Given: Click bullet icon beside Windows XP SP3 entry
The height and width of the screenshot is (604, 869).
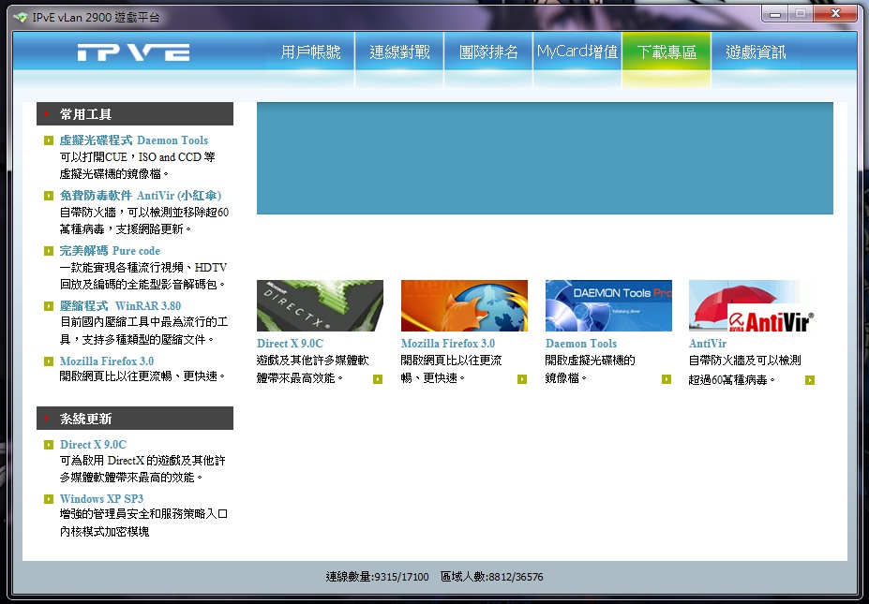Looking at the screenshot, I should (x=49, y=499).
